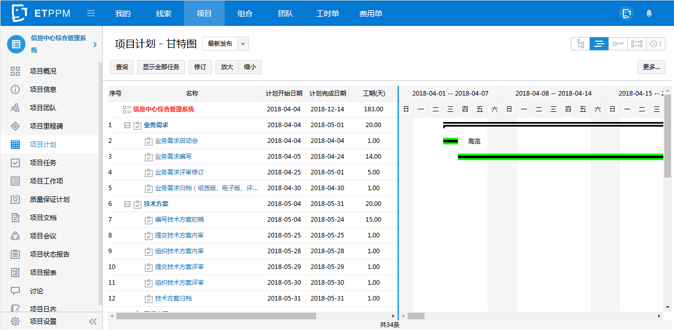Select the 项目 tab
This screenshot has height=330, width=674.
[x=204, y=13]
